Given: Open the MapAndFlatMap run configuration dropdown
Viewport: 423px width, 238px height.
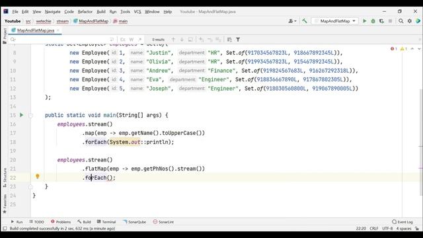Looking at the screenshot, I should coord(335,20).
